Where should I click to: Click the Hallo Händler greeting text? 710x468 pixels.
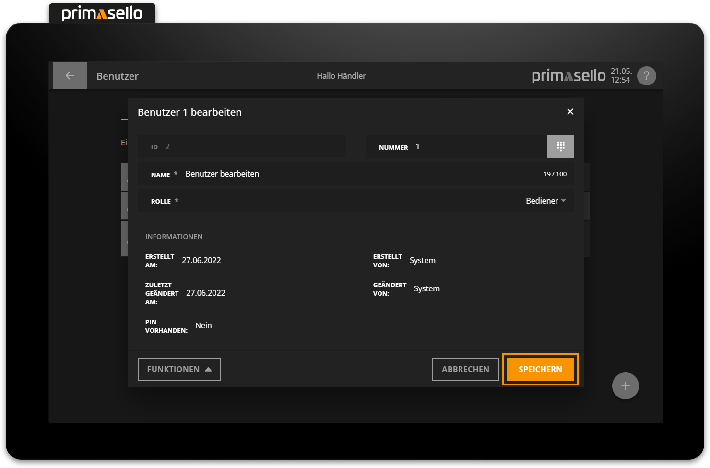341,76
